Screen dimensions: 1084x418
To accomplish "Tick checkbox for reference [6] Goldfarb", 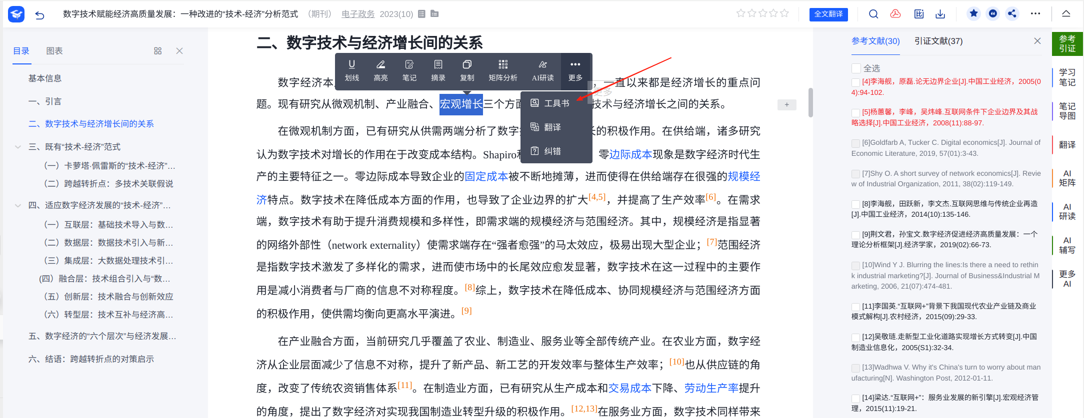I will click(x=856, y=143).
